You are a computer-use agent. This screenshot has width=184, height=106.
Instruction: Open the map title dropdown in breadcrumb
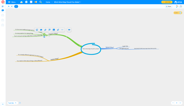point(68,2)
